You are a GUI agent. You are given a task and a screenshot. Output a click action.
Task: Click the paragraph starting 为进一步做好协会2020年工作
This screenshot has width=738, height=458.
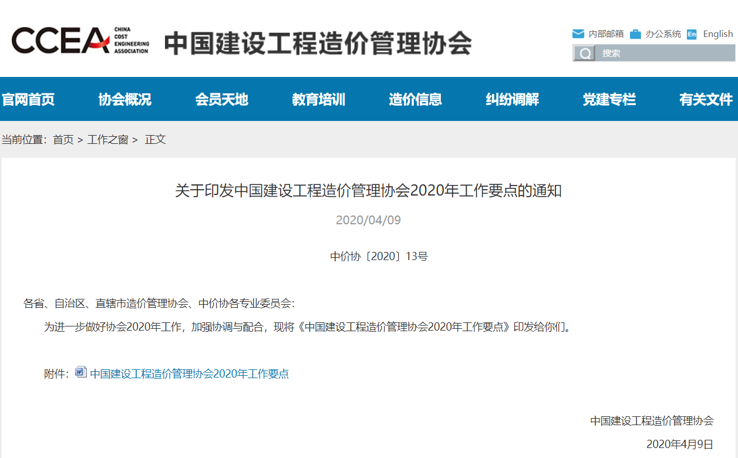point(308,326)
